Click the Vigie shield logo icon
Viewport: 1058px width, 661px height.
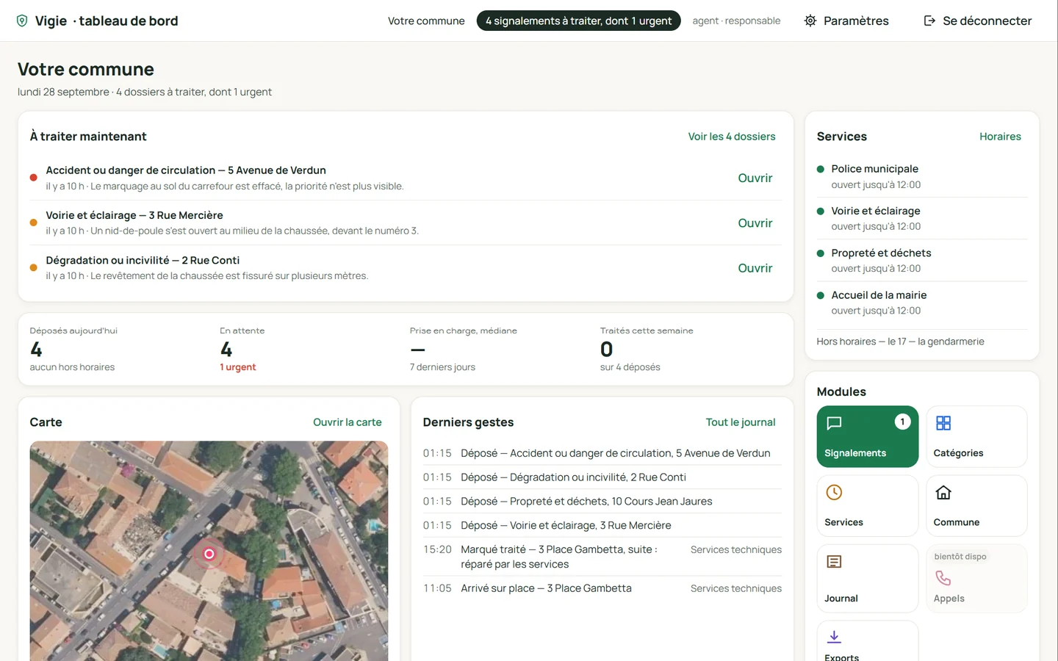[22, 21]
